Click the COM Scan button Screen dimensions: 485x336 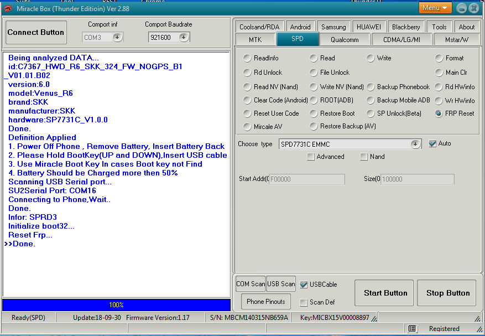(250, 283)
